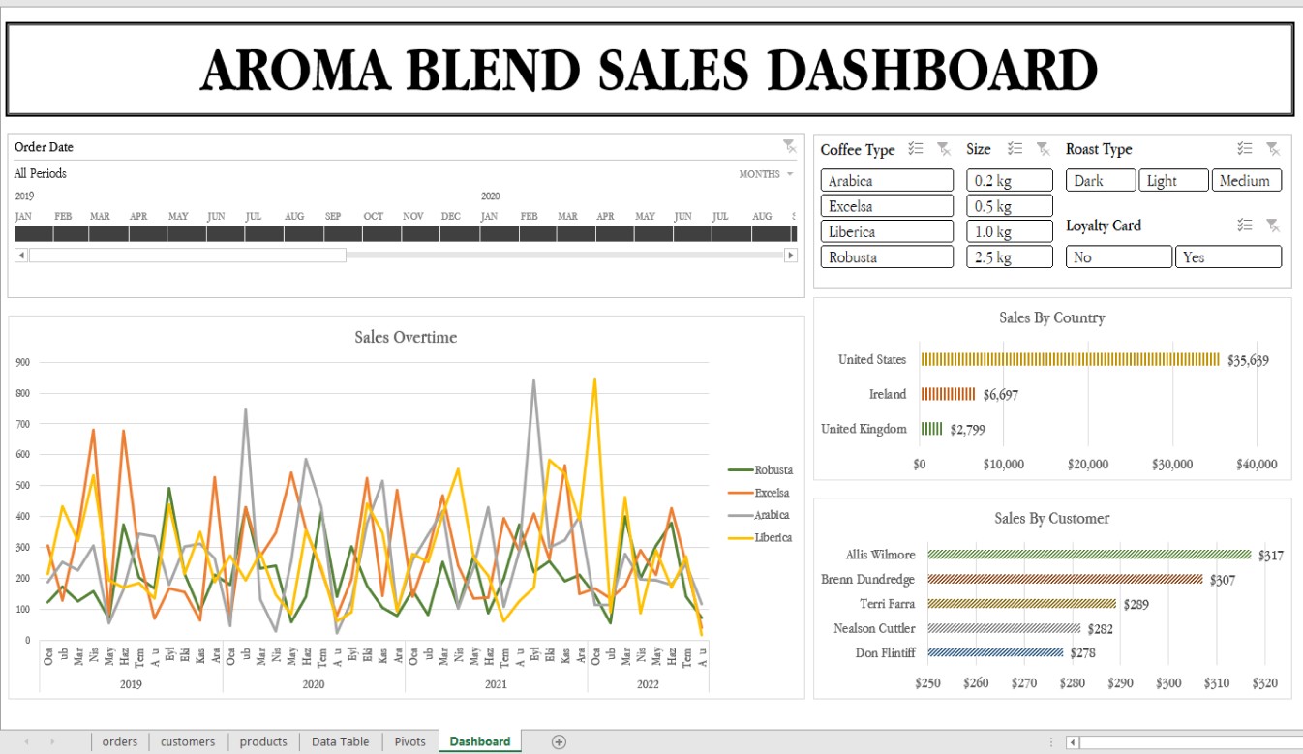Click the $317 data label

click(1271, 556)
